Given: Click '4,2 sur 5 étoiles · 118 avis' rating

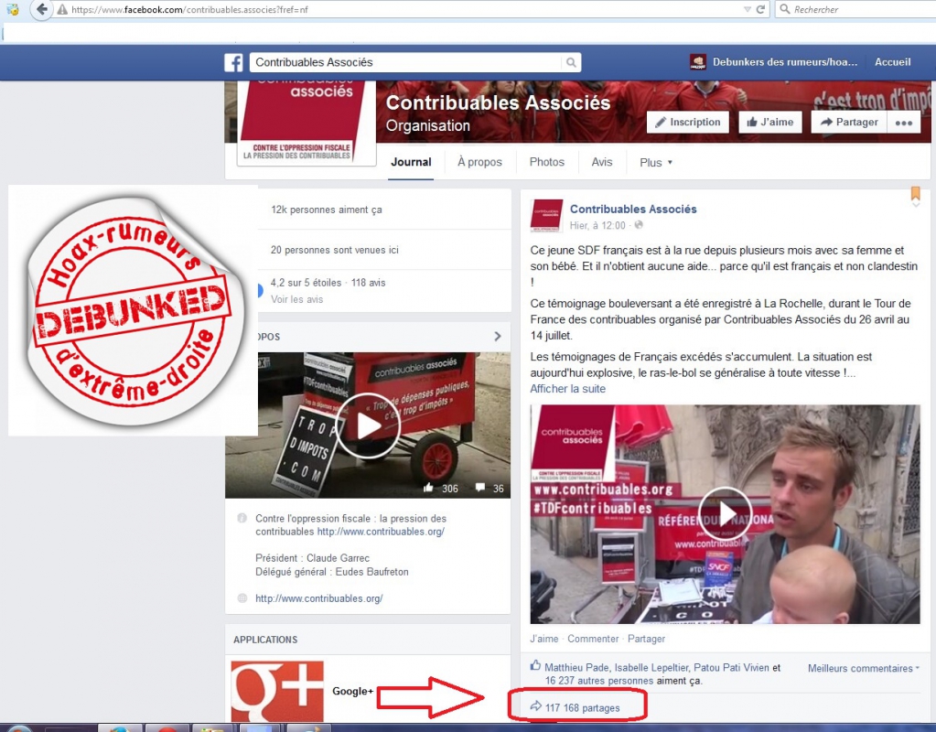Looking at the screenshot, I should pyautogui.click(x=328, y=283).
